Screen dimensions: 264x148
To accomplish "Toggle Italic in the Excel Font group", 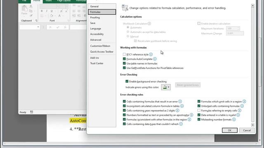I will [x=47, y=11].
